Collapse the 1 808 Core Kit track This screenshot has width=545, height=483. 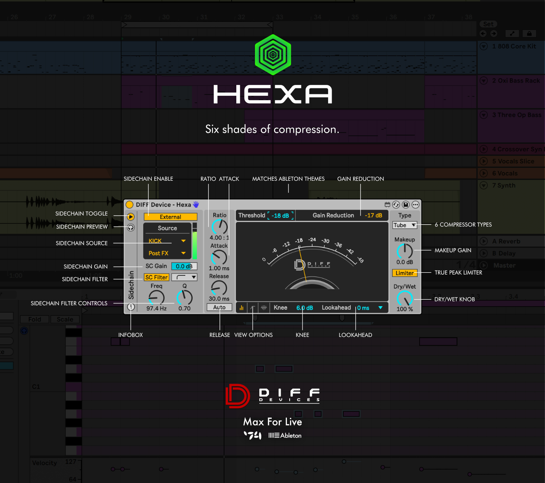tap(483, 46)
